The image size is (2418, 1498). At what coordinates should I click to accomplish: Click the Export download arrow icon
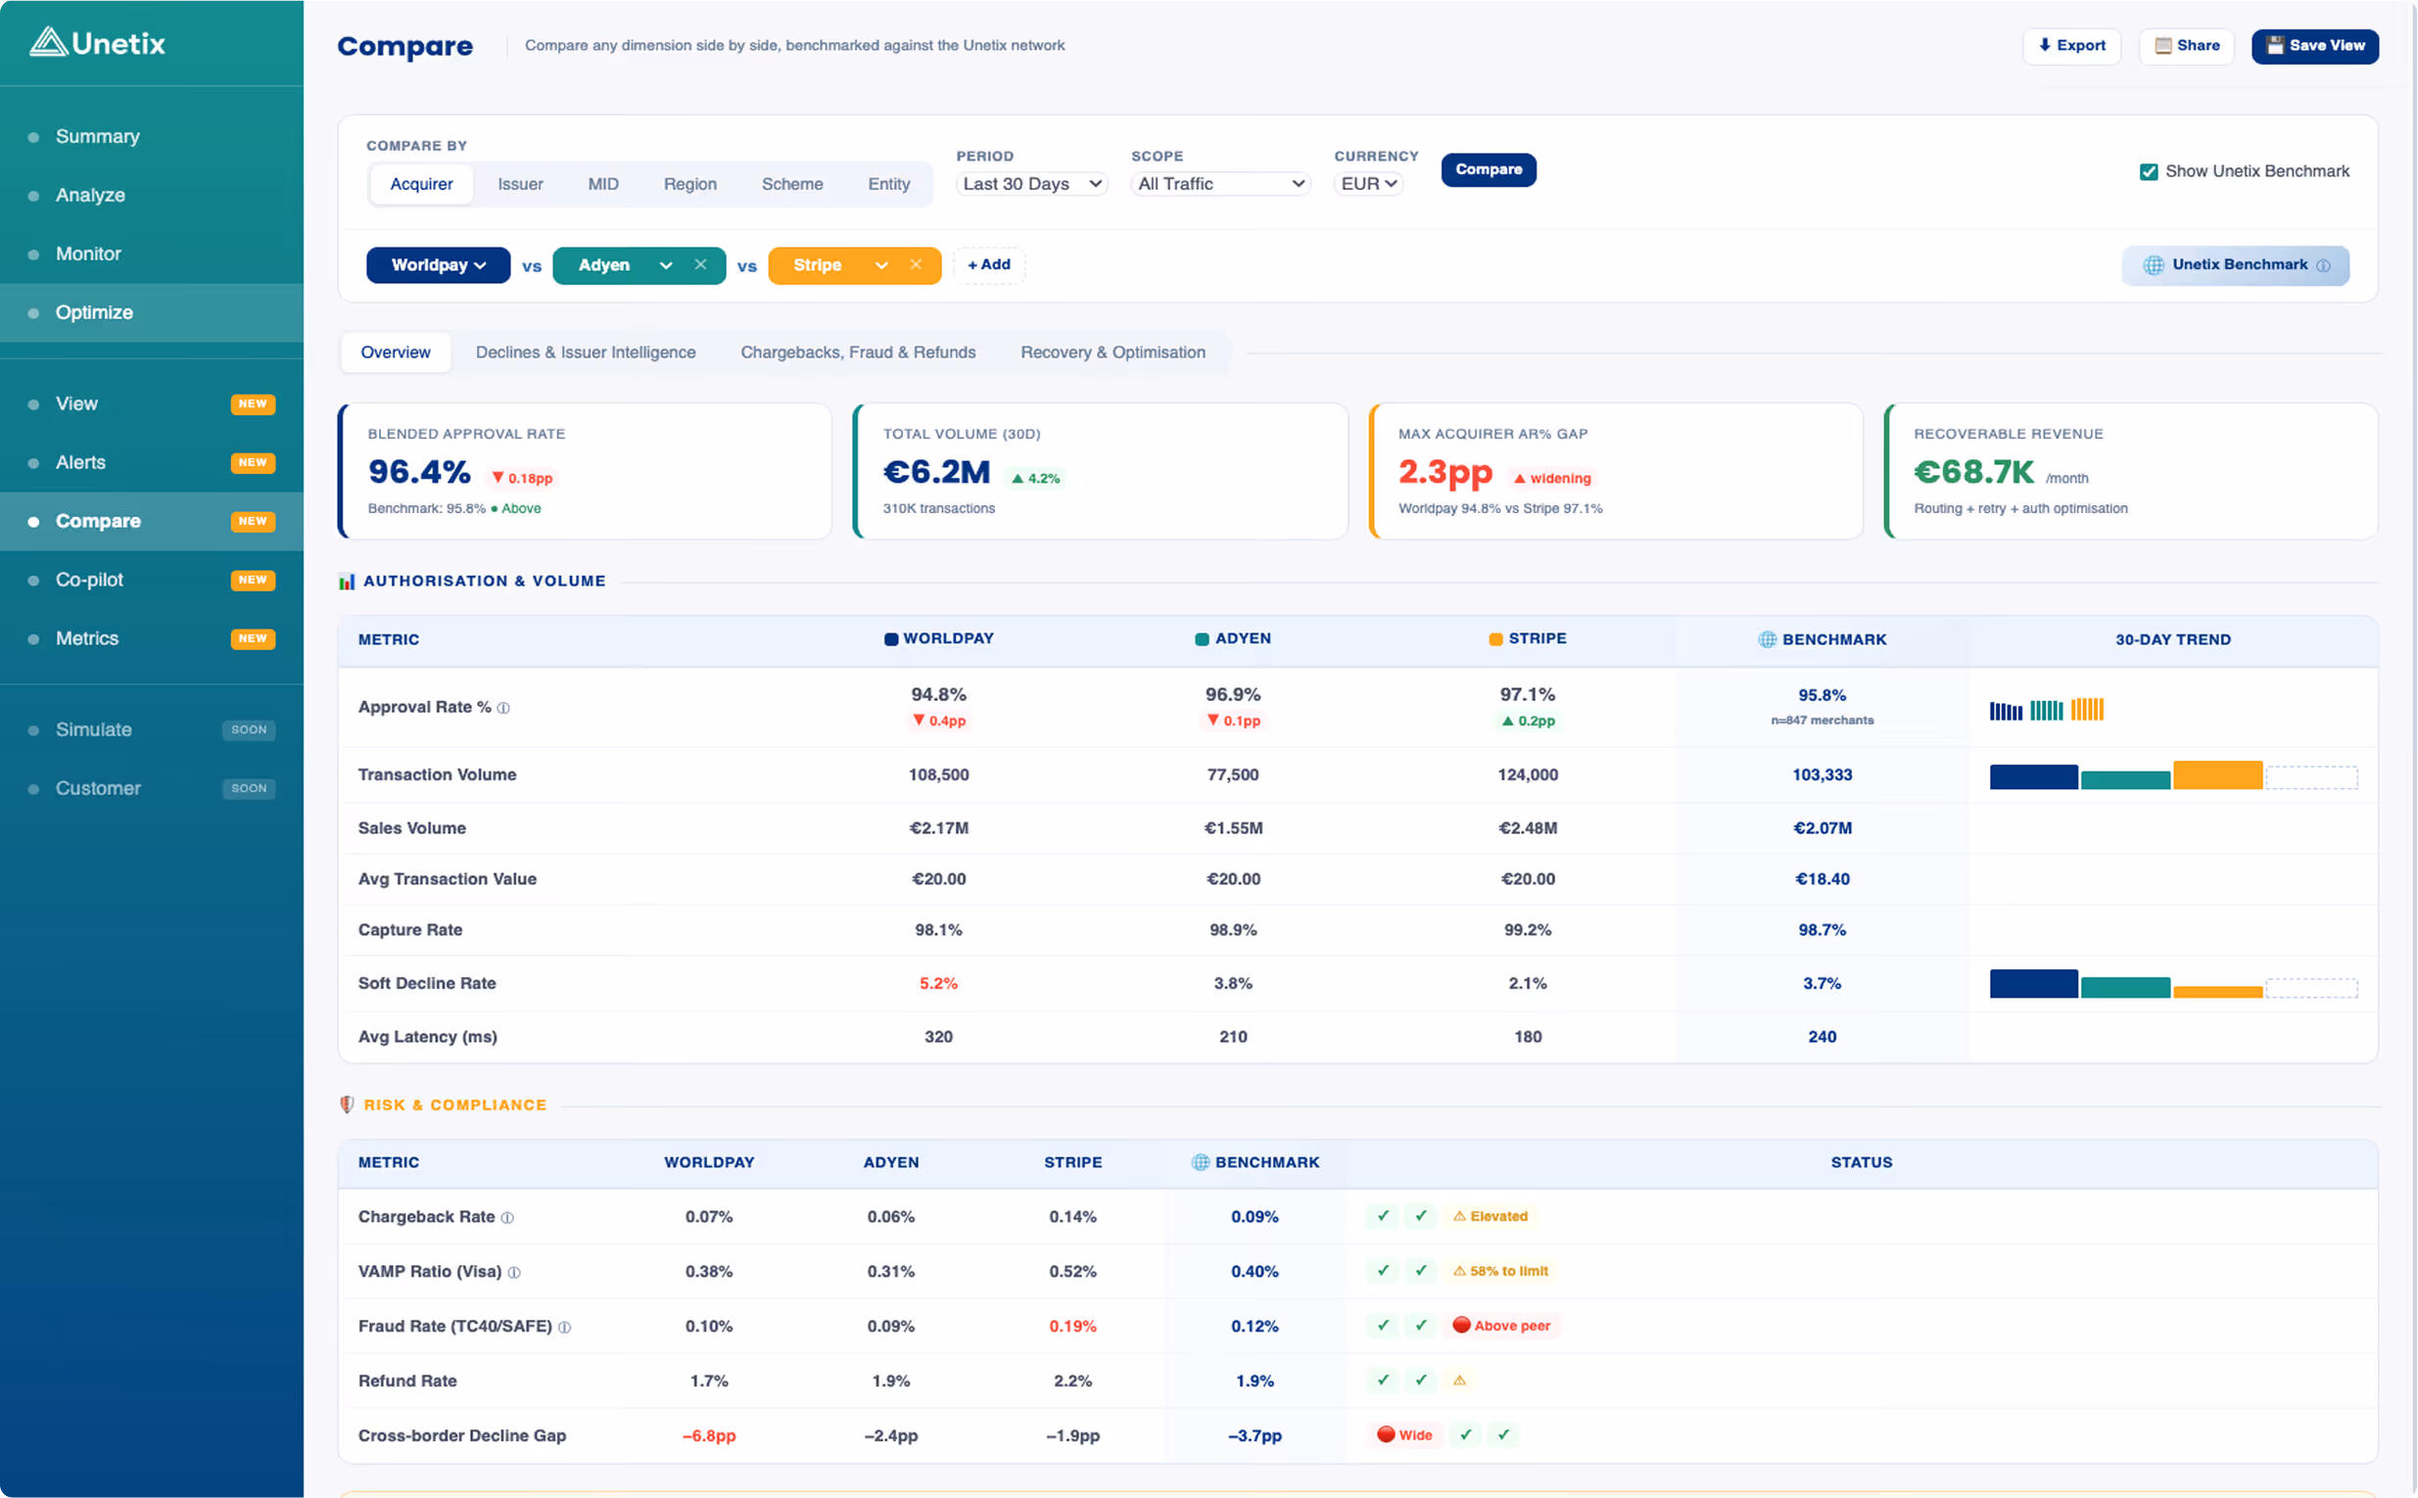pyautogui.click(x=2045, y=45)
